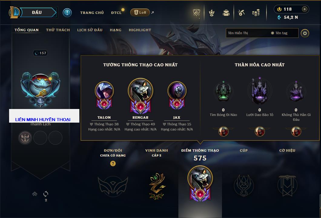Open the Collection backpack icon
The image size is (321, 218).
click(226, 13)
